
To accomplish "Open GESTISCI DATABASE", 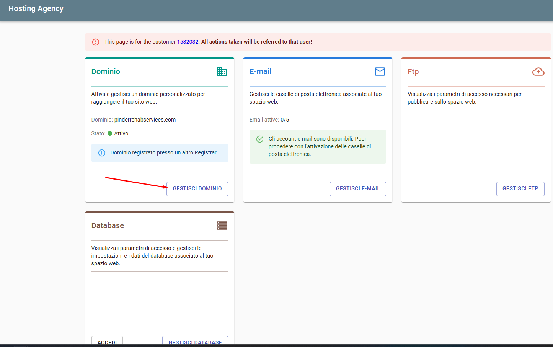I will [195, 341].
